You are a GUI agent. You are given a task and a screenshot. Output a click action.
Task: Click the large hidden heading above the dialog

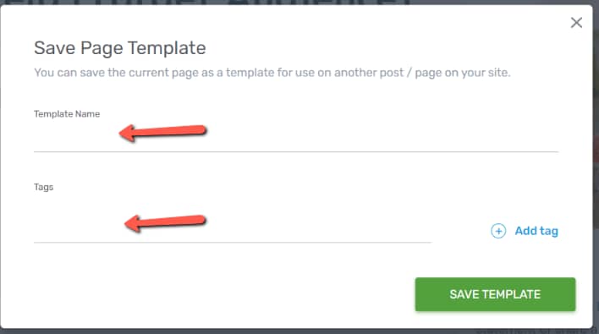coord(208,3)
